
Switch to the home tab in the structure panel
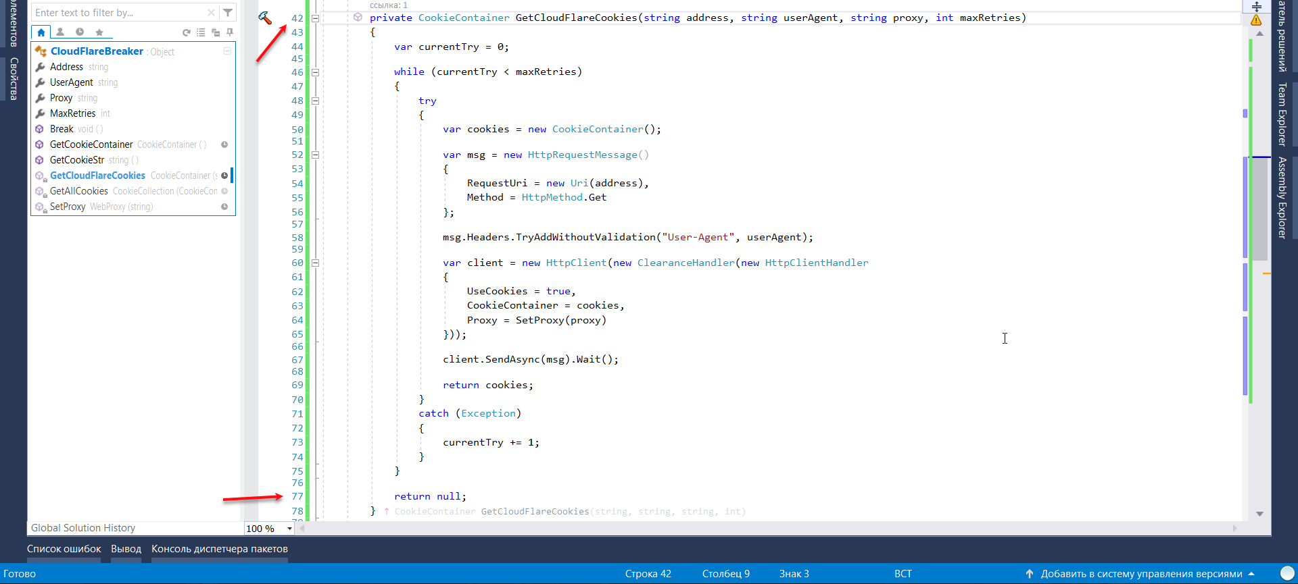point(41,32)
